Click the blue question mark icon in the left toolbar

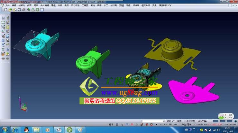3,45
